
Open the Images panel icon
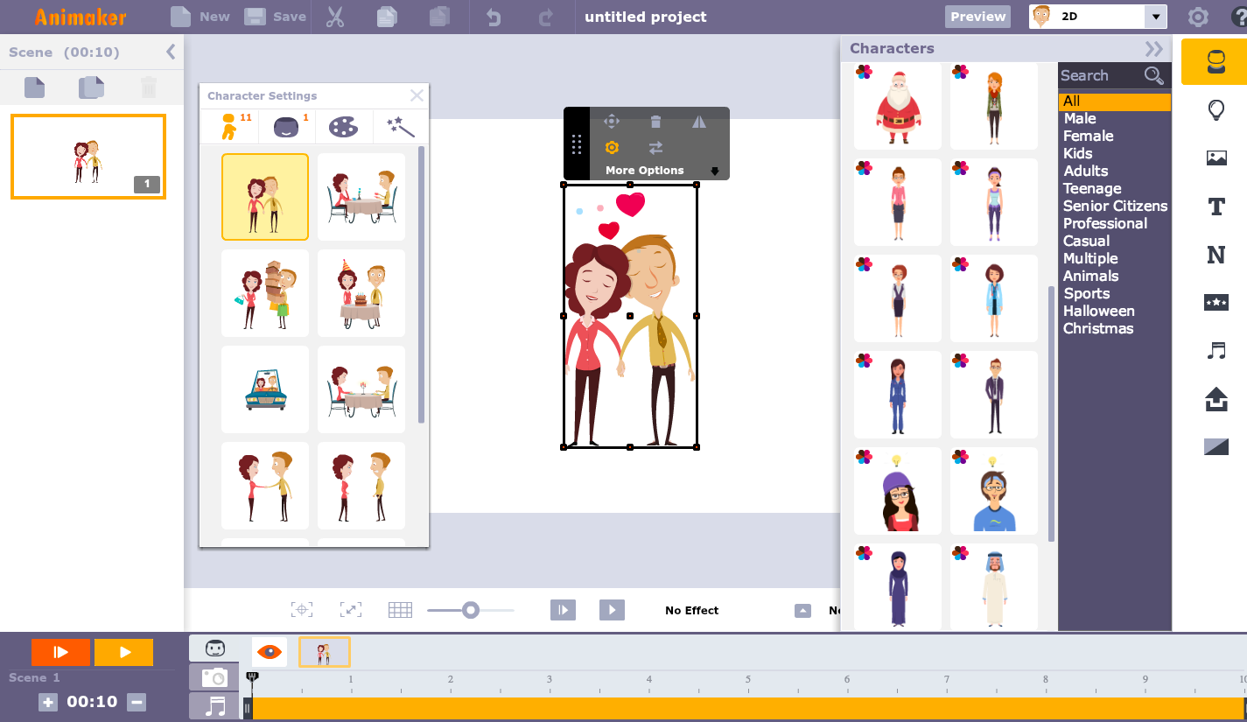pos(1215,158)
